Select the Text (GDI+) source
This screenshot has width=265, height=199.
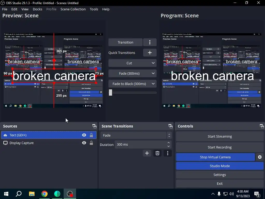(49, 135)
